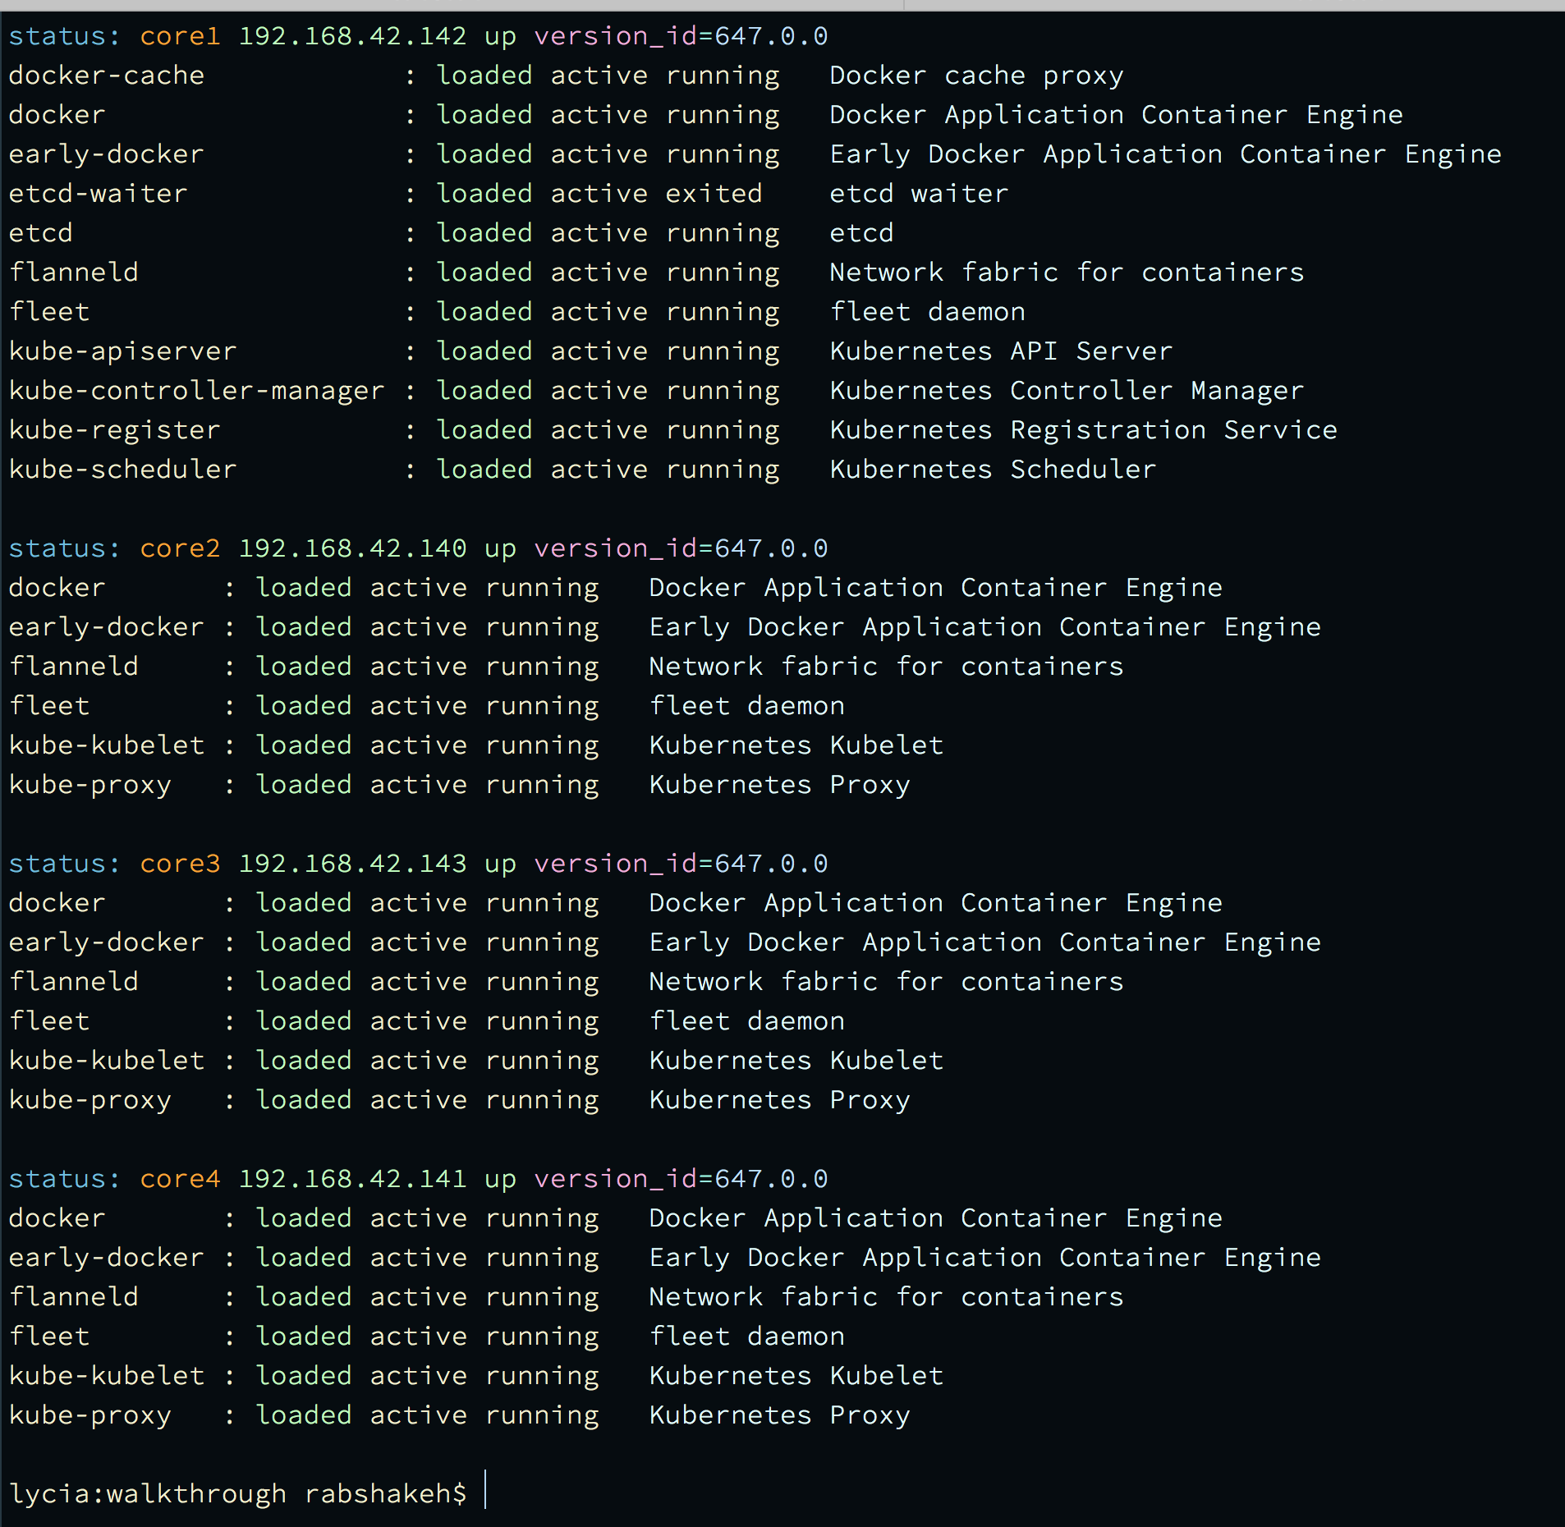The width and height of the screenshot is (1565, 1527).
Task: Select 'Kubernetes Controller Manager' text
Action: click(1067, 391)
